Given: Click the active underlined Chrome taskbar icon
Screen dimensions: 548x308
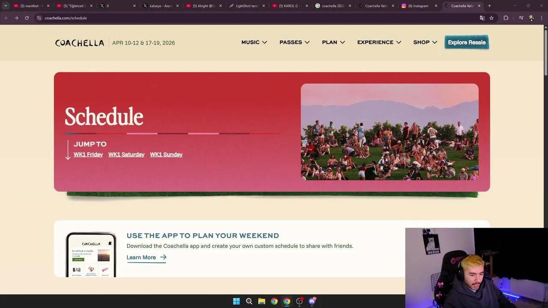Looking at the screenshot, I should [x=287, y=301].
